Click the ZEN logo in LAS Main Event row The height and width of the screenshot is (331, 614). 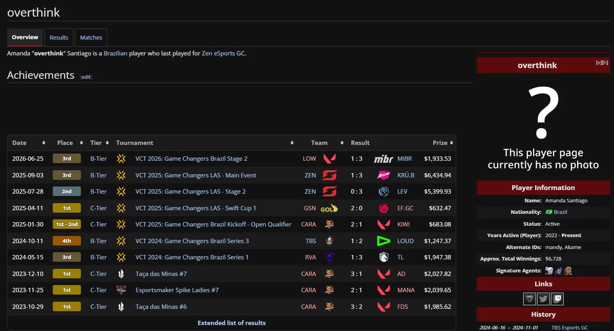click(x=330, y=175)
